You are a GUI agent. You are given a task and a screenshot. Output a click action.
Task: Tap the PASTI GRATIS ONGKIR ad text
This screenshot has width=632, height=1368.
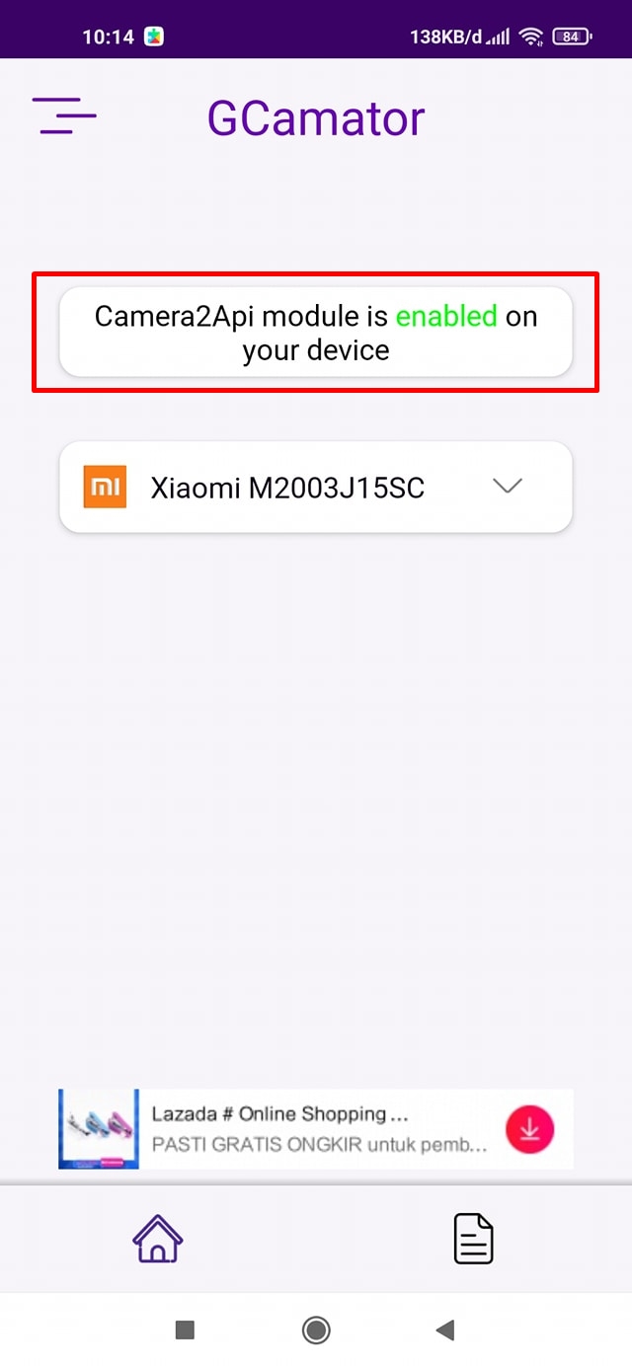click(319, 1146)
